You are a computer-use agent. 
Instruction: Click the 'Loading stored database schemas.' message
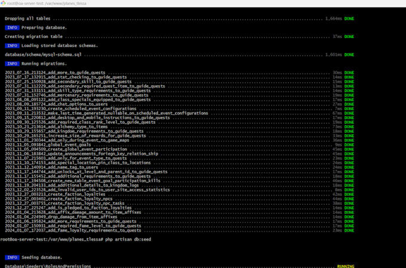click(60, 46)
